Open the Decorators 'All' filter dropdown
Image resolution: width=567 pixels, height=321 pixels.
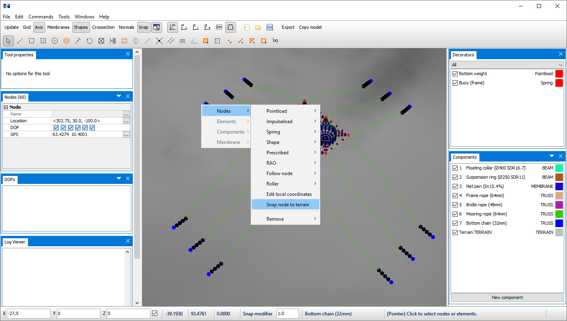point(507,65)
